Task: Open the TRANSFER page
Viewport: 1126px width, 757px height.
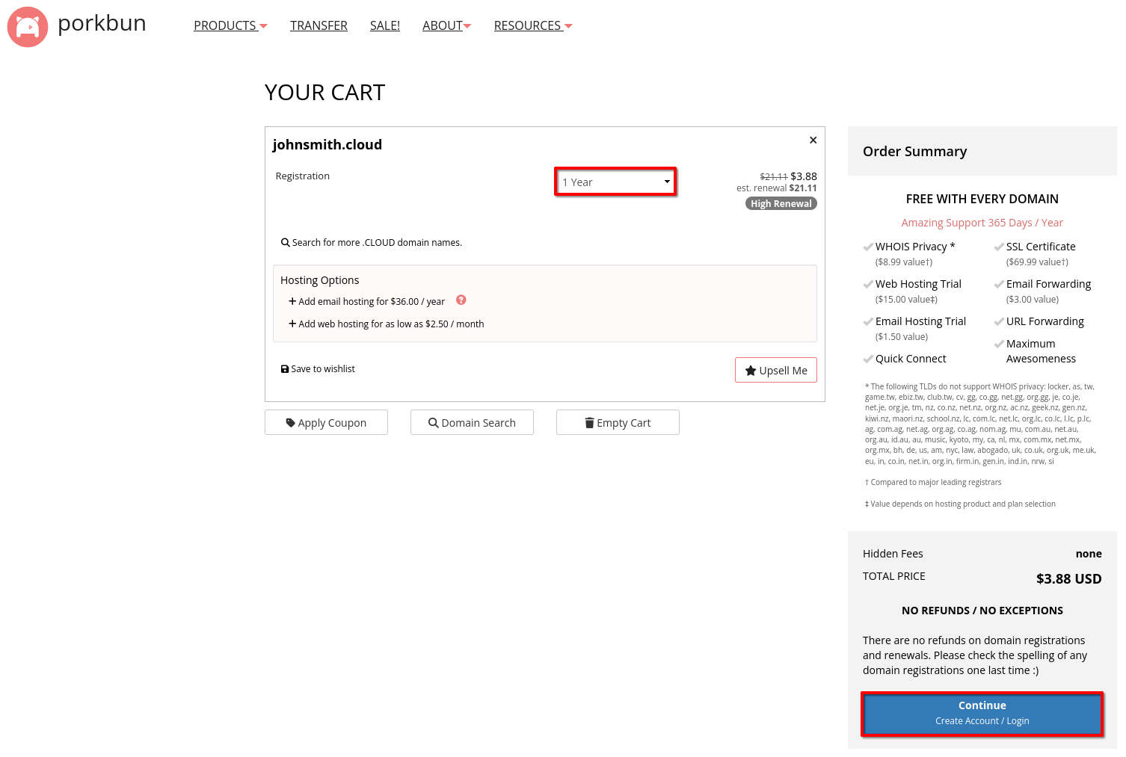Action: 319,26
